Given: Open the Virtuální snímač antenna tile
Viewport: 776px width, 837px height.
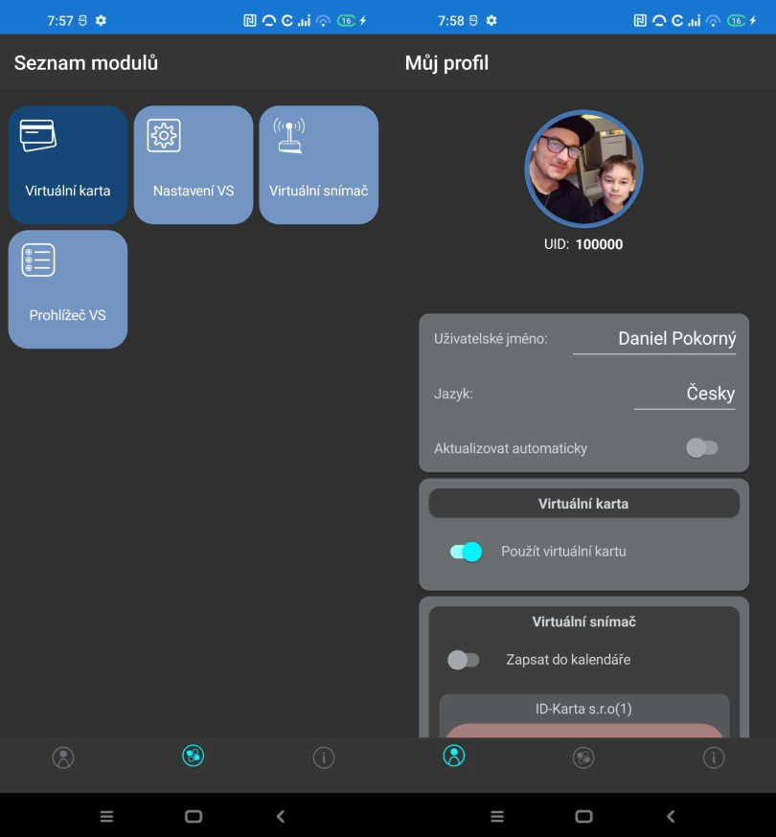Looking at the screenshot, I should (x=318, y=165).
